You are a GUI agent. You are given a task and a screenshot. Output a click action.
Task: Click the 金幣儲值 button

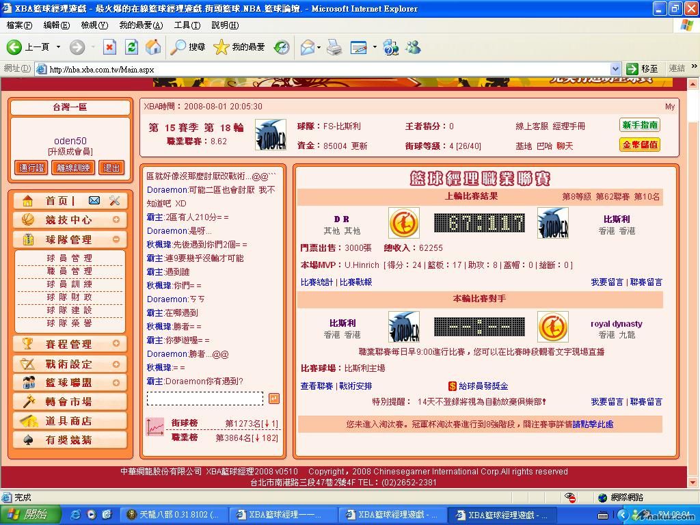pos(640,145)
